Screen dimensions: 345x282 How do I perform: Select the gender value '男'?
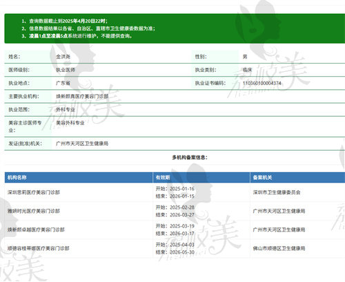coord(245,57)
